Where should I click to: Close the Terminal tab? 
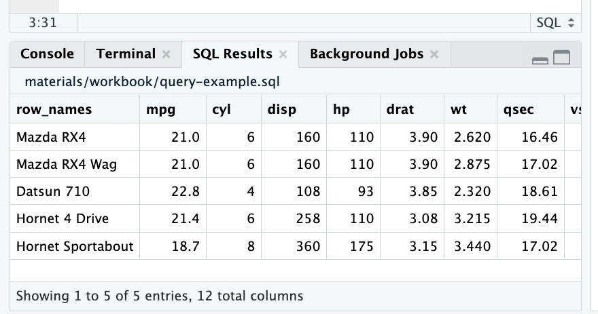(x=166, y=55)
